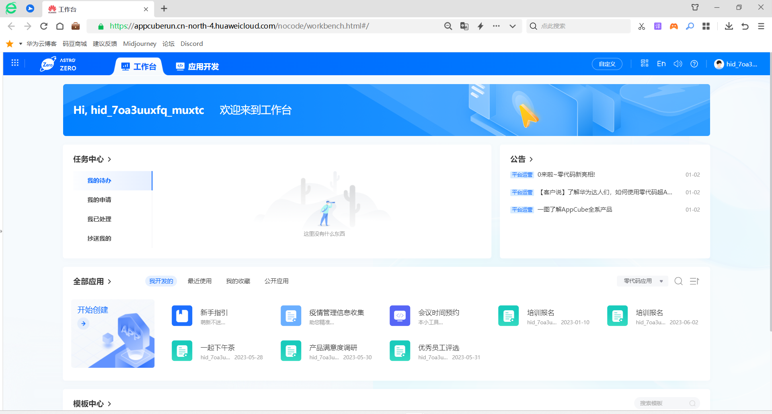Open the QR code icon in header
The height and width of the screenshot is (414, 772).
(645, 64)
